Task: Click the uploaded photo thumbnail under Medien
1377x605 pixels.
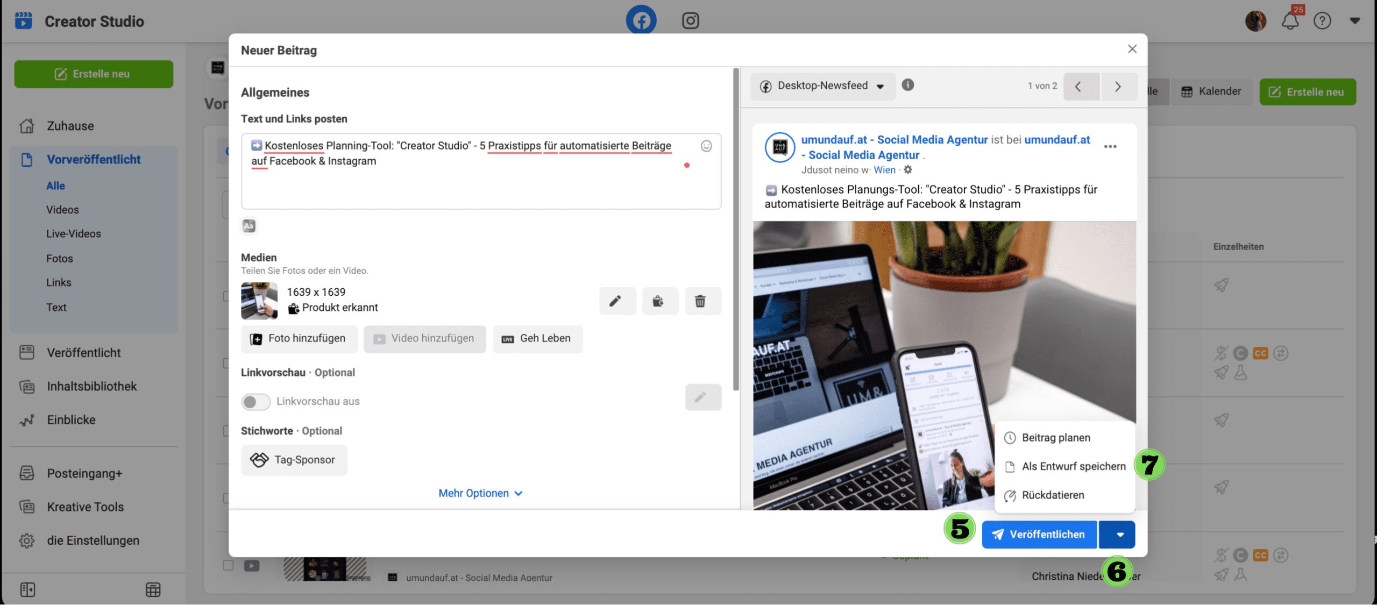Action: click(x=259, y=301)
